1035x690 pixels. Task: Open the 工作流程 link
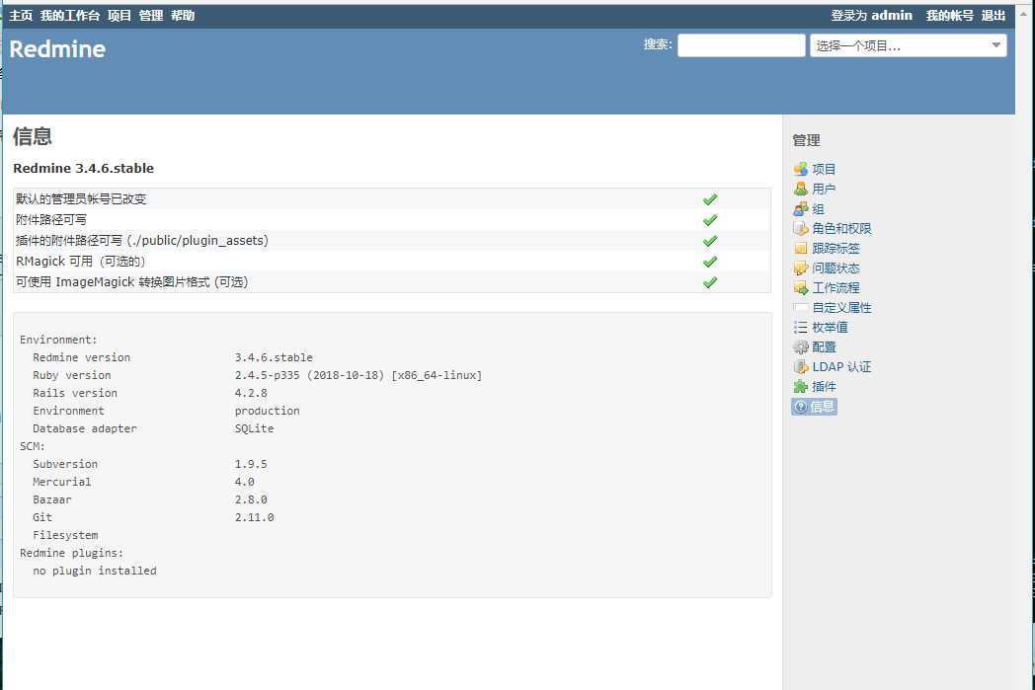(836, 287)
